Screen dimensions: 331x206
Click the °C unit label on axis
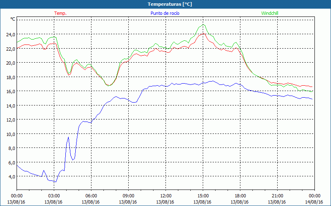[x=13, y=19]
